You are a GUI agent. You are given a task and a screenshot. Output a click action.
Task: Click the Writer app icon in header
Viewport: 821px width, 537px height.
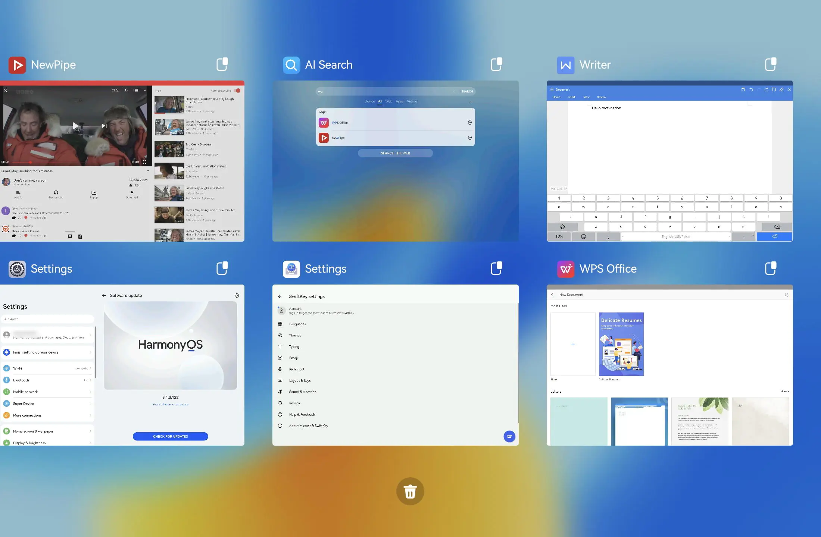[x=566, y=65]
